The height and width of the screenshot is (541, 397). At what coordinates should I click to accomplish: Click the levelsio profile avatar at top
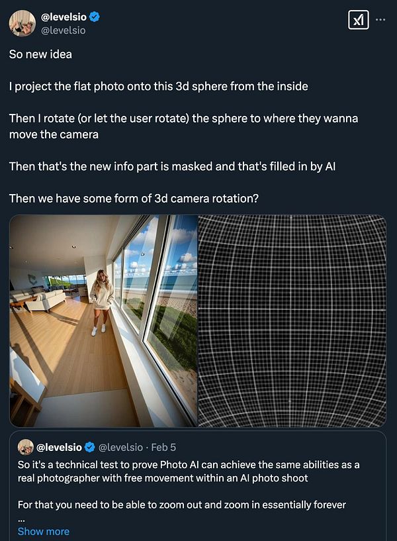(22, 23)
